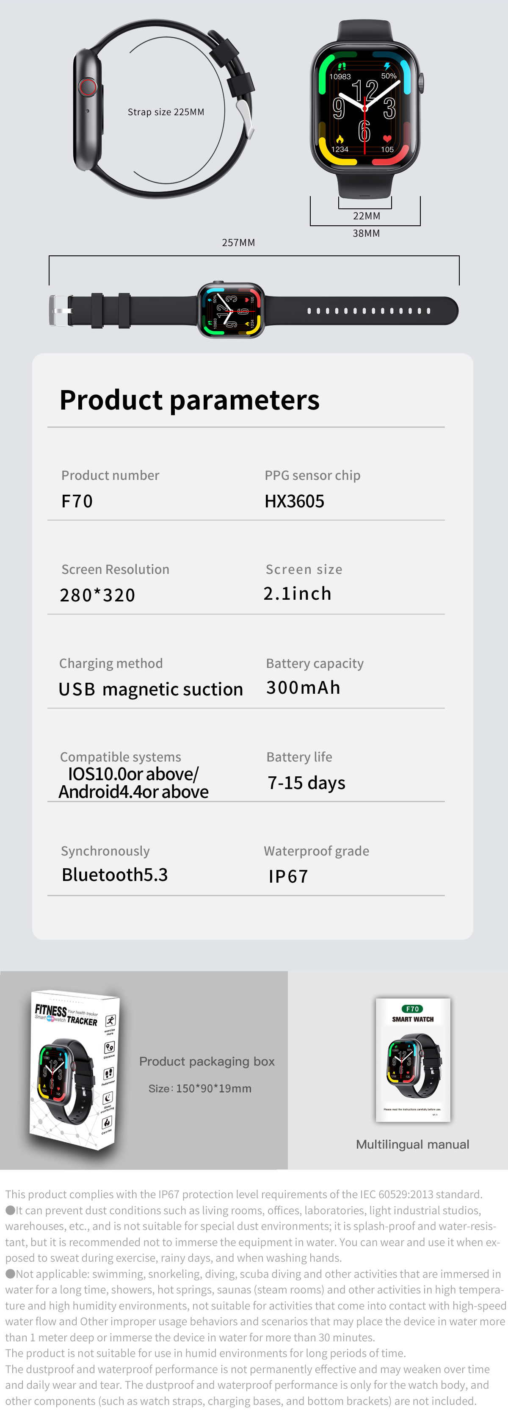Tap the flame calories icon on the watch
Viewport: 508px width, 1418px height.
340,139
